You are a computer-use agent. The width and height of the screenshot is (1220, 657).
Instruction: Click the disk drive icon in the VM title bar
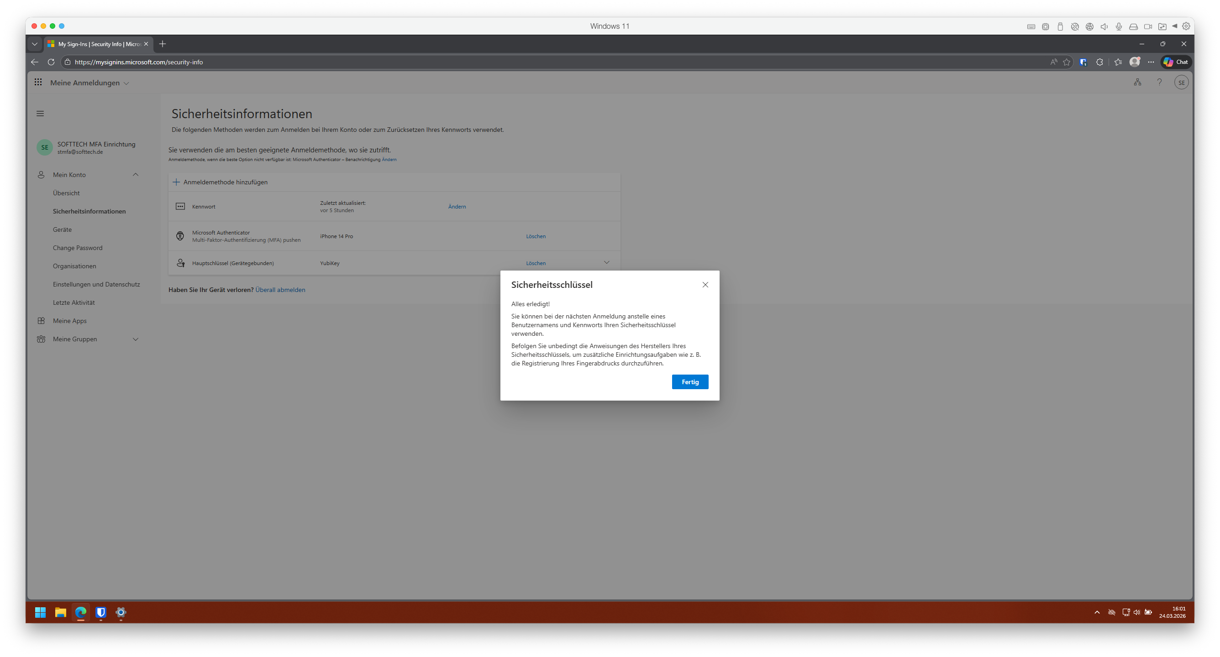click(1133, 26)
